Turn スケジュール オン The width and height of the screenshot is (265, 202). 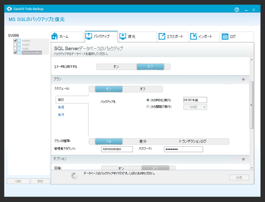click(x=109, y=89)
